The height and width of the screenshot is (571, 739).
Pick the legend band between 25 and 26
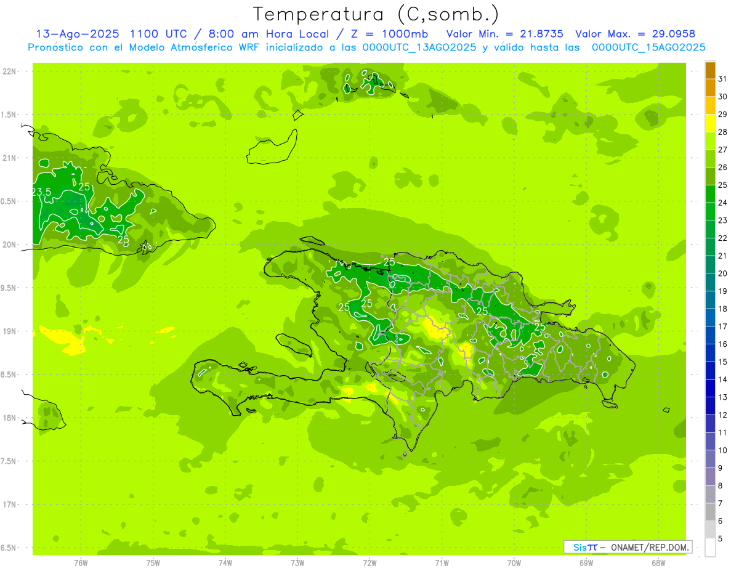click(710, 177)
